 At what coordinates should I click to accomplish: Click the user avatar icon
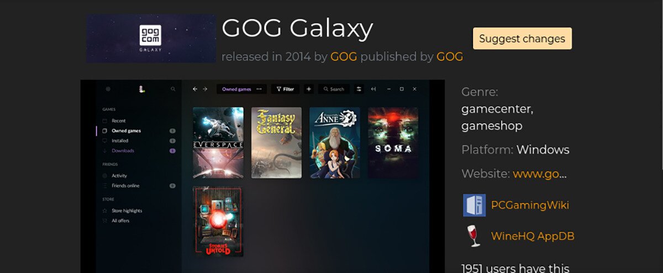tap(141, 88)
